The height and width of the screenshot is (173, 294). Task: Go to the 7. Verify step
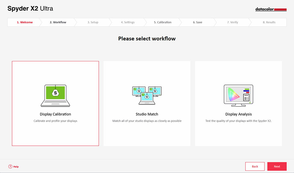coord(233,22)
